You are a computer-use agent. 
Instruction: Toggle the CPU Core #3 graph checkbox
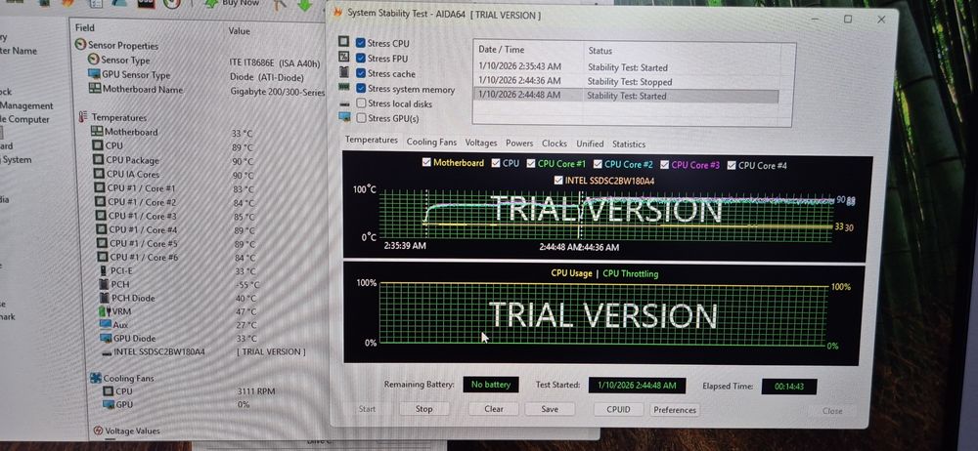tap(664, 164)
